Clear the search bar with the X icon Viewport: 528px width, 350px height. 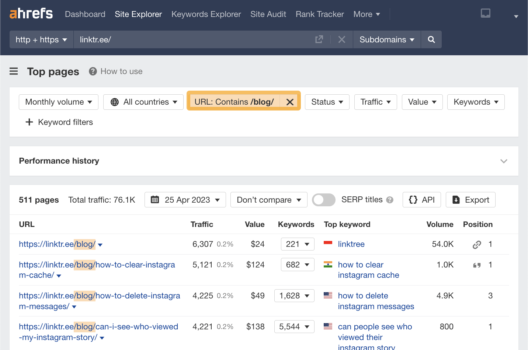tap(341, 39)
